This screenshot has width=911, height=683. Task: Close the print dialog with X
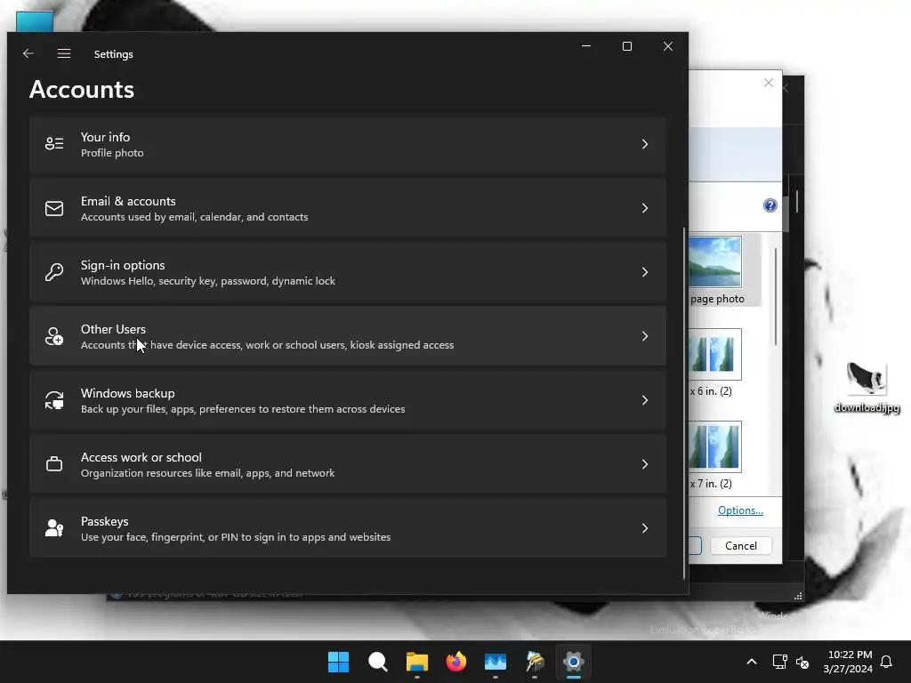coord(768,83)
